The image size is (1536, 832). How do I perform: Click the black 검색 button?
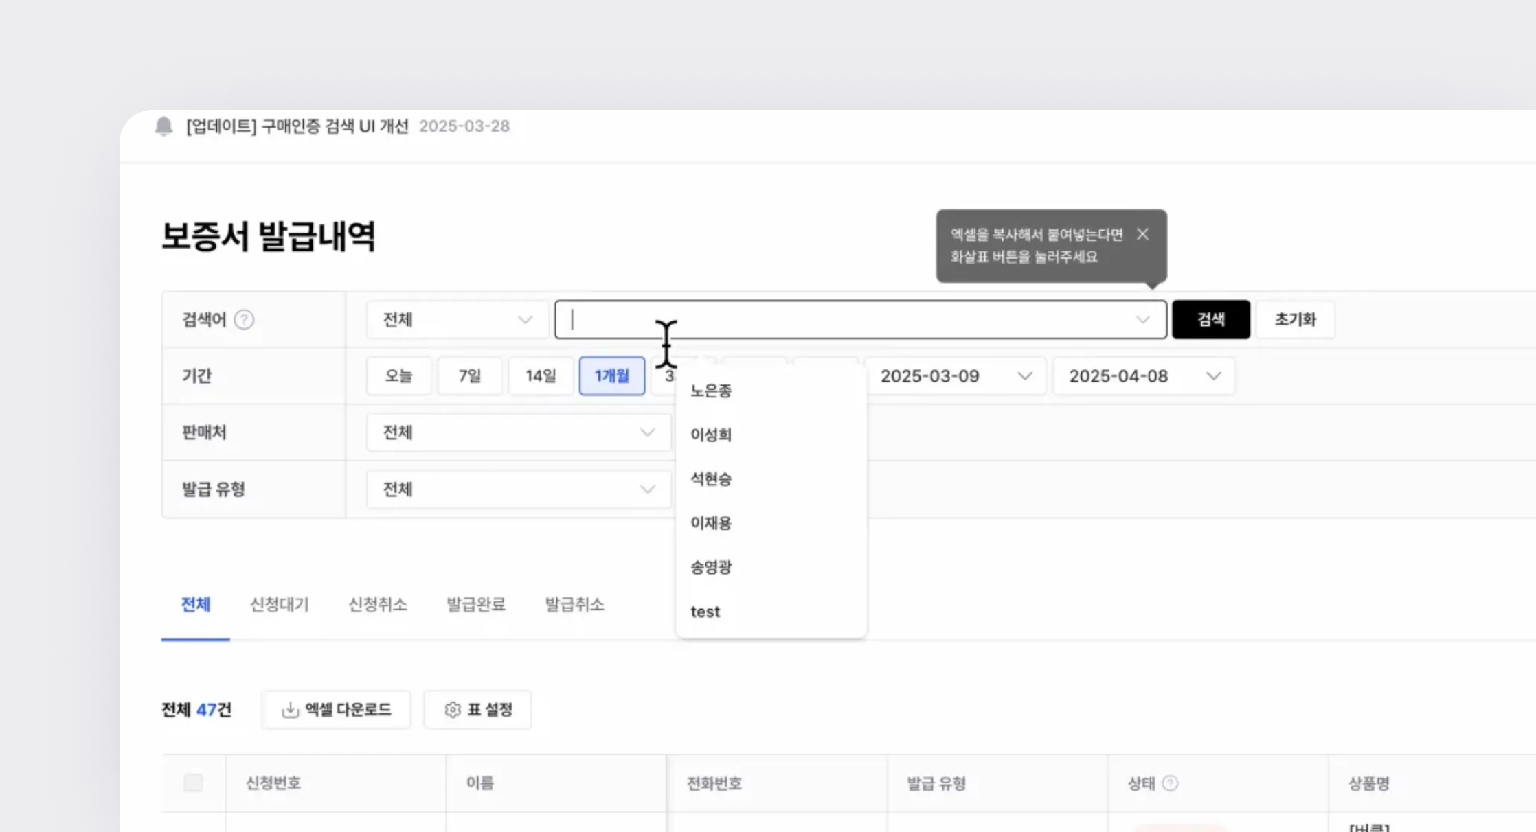pyautogui.click(x=1210, y=320)
